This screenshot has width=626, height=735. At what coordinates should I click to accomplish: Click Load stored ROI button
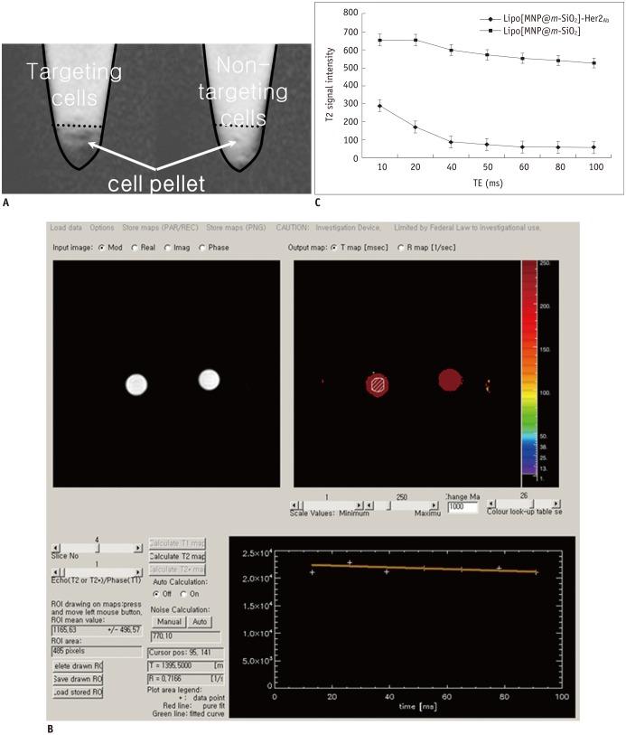pyautogui.click(x=78, y=693)
